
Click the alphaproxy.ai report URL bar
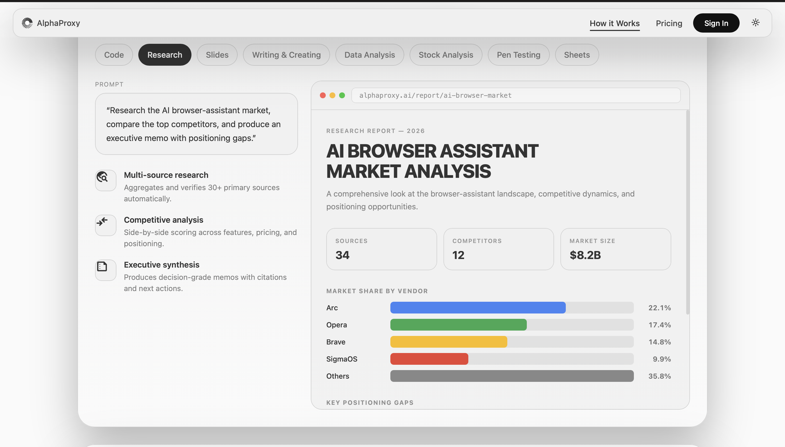point(516,96)
